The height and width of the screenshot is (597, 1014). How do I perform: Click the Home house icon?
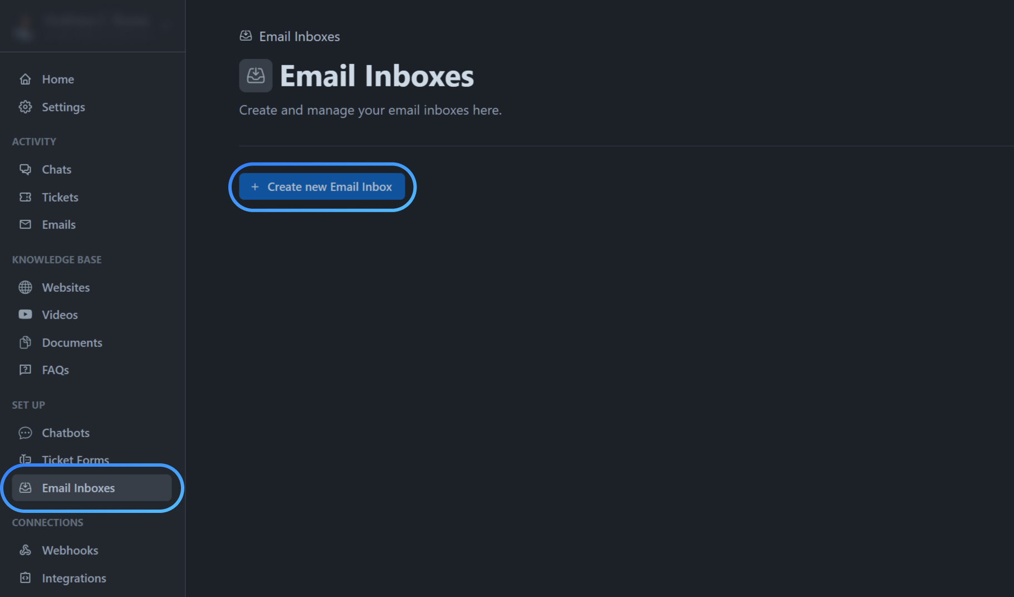[26, 79]
